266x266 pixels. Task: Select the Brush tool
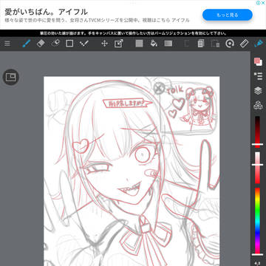coord(26,44)
